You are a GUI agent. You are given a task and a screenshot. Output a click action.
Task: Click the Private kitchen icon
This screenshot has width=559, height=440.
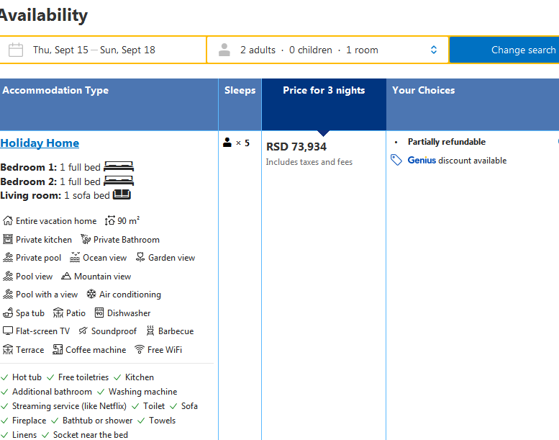tap(8, 239)
